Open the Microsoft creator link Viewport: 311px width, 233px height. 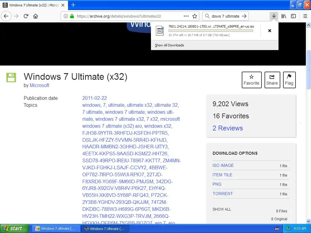click(x=39, y=85)
